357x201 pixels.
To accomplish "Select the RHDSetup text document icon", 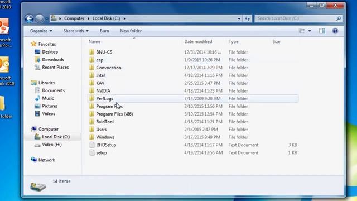I will pyautogui.click(x=91, y=145).
